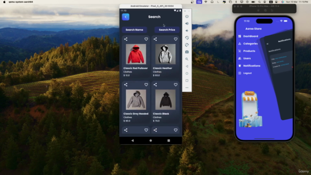
Task: Open the Search Name filter
Action: click(x=134, y=30)
